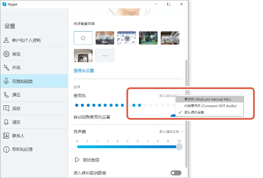
Task: Open 联系人 settings section
Action: 34,136
